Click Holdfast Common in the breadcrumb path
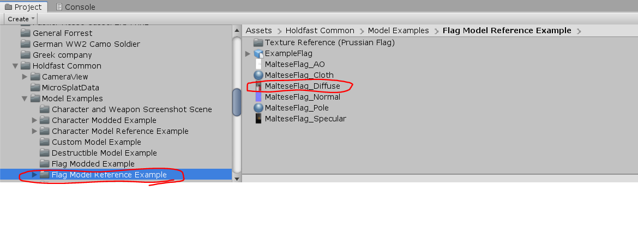Image resolution: width=638 pixels, height=246 pixels. tap(320, 30)
